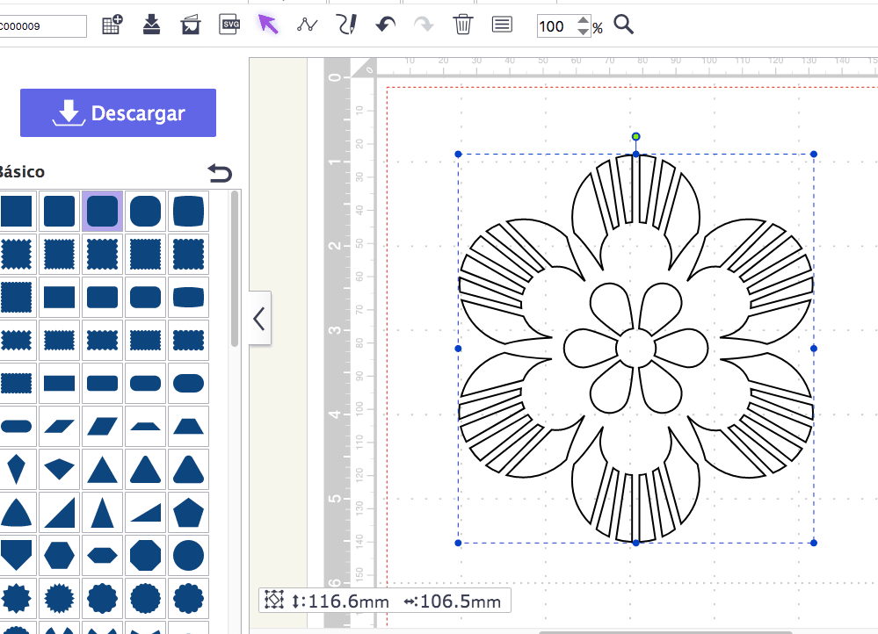This screenshot has height=634, width=878.
Task: Increase zoom percentage with up stepper
Action: click(x=583, y=20)
